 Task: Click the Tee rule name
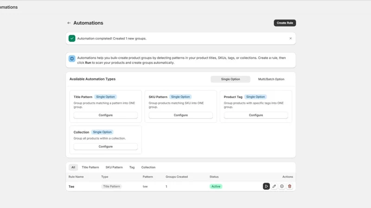71,187
